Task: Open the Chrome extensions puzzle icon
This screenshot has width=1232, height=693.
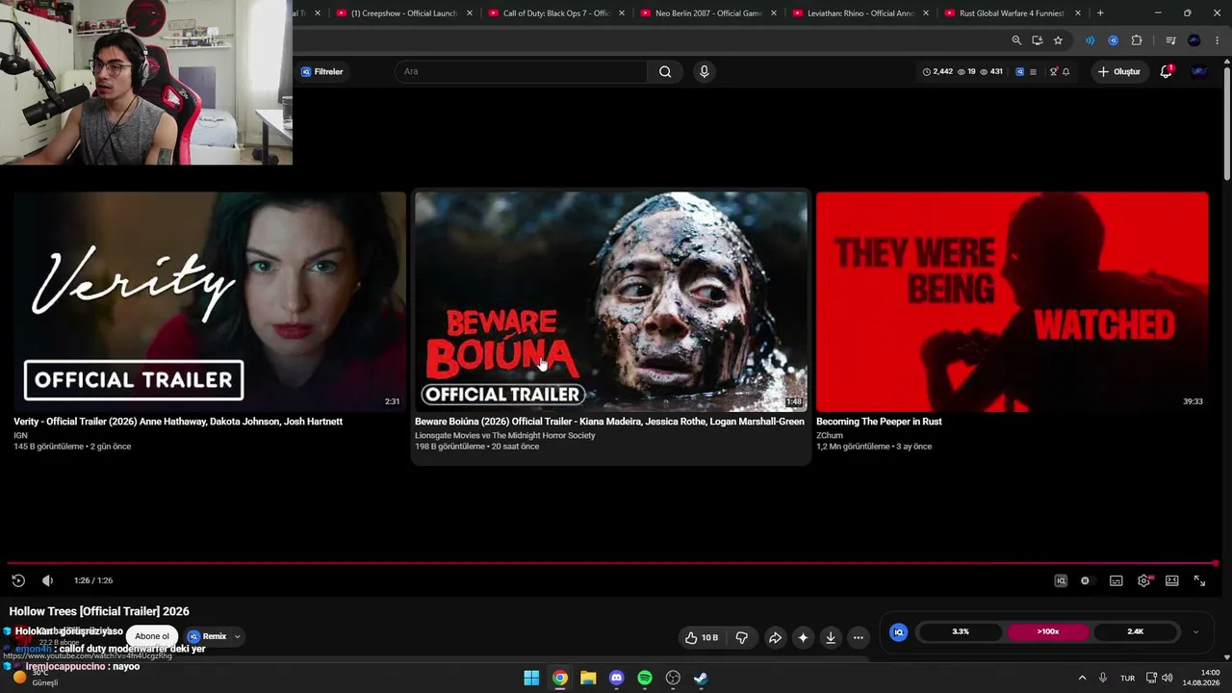Action: click(1137, 40)
